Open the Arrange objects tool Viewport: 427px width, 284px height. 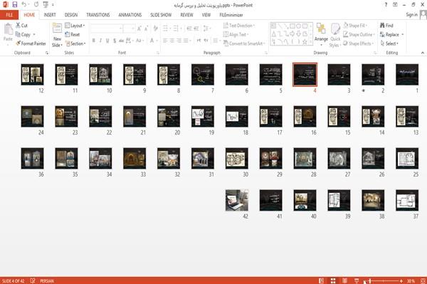click(321, 34)
